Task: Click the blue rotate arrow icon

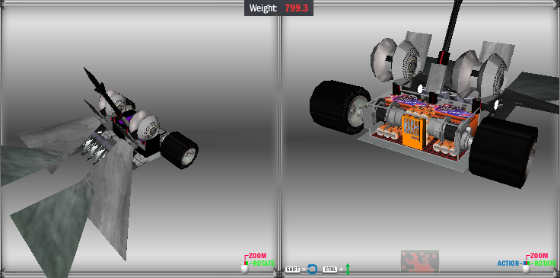Action: coord(312,269)
